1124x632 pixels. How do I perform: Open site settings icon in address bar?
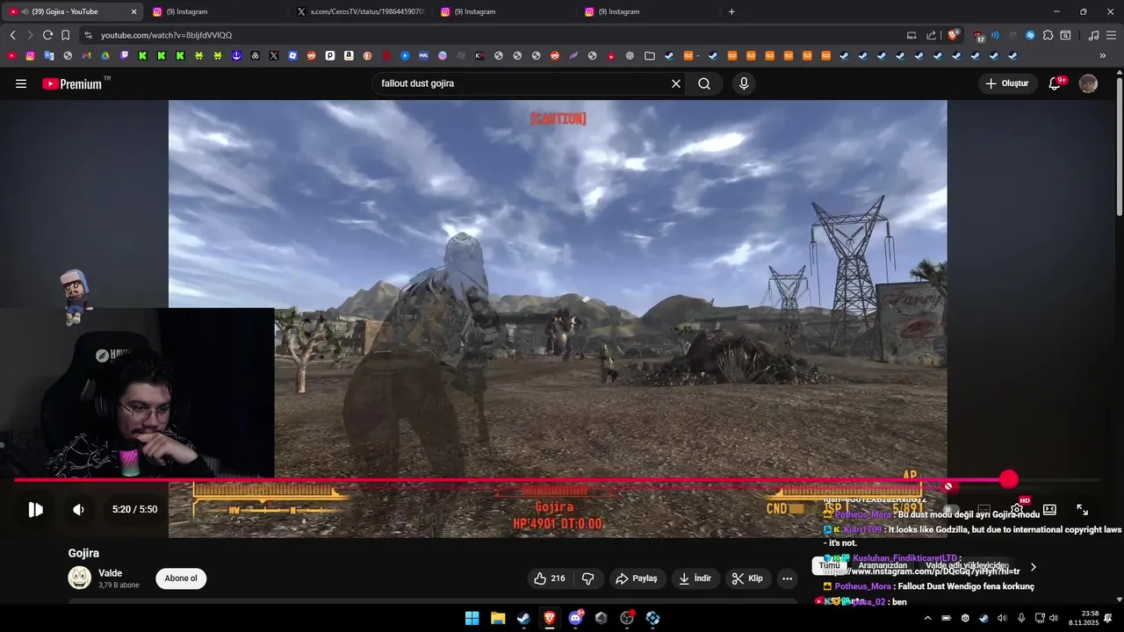click(88, 35)
